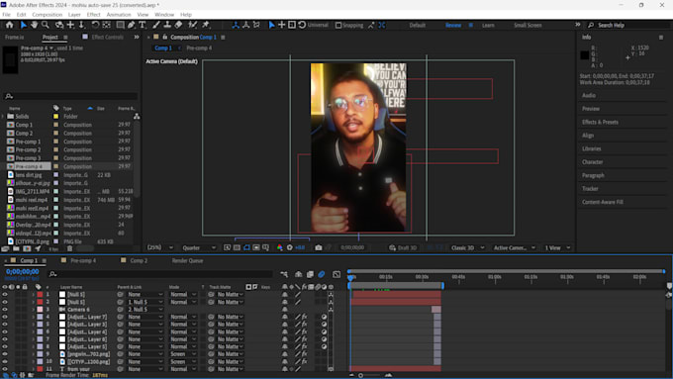Create new folder in Project panel
This screenshot has width=673, height=379.
16,248
